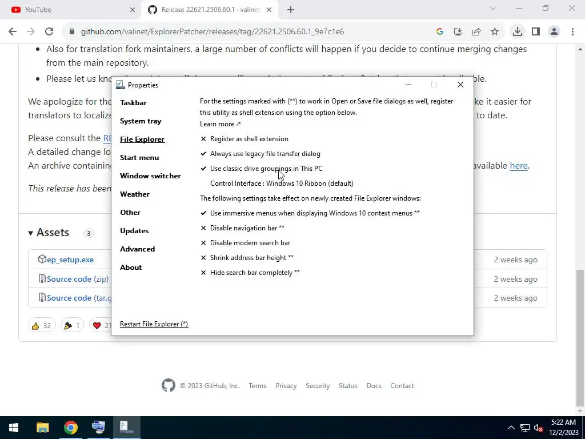Close the Properties window
Image resolution: width=585 pixels, height=439 pixels.
460,85
